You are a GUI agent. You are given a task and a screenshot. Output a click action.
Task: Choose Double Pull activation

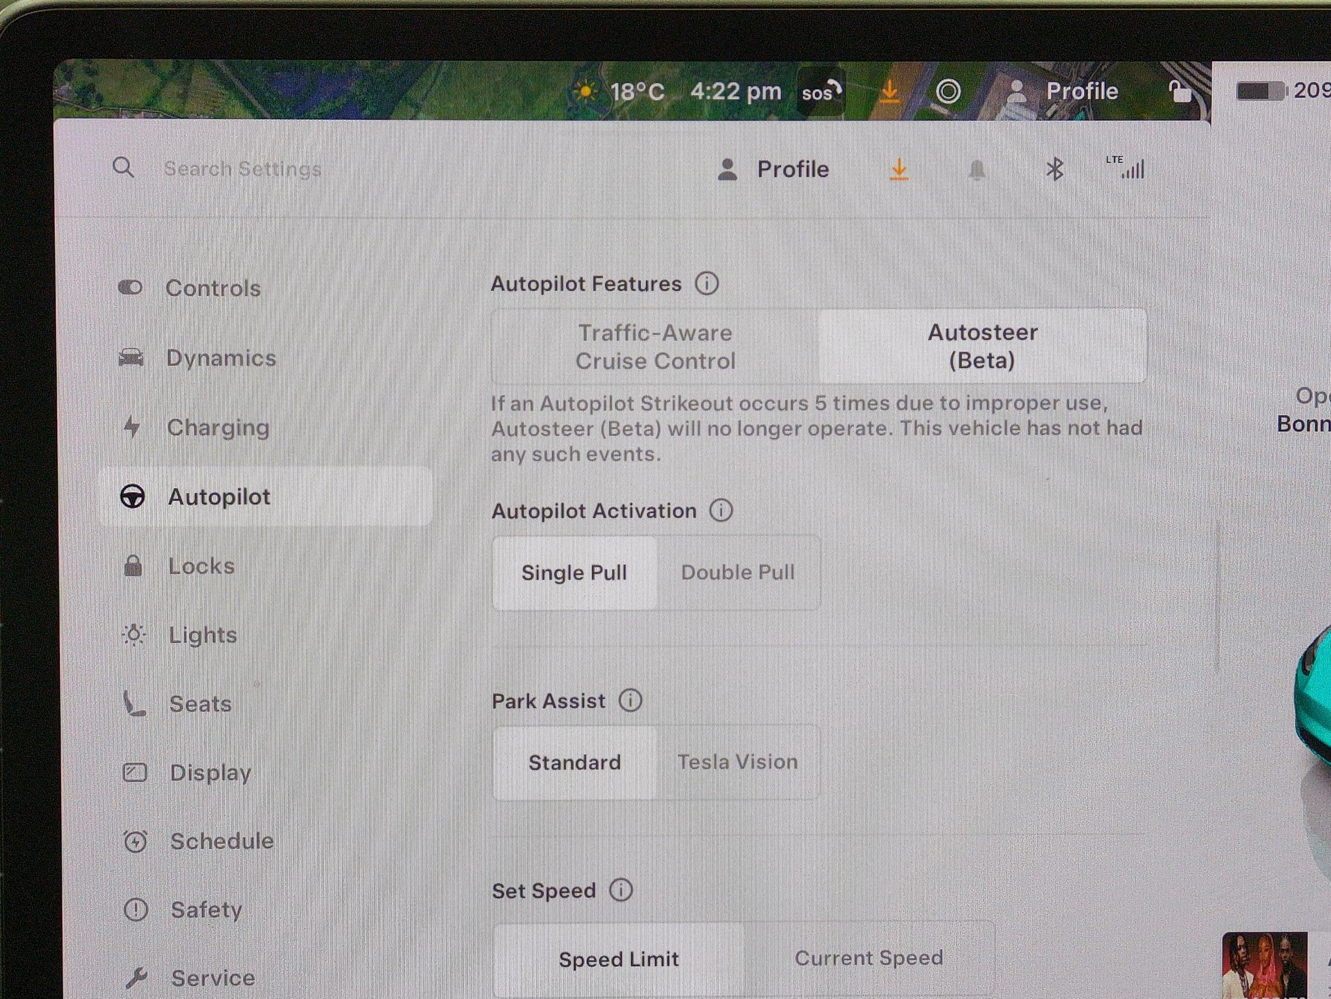738,572
